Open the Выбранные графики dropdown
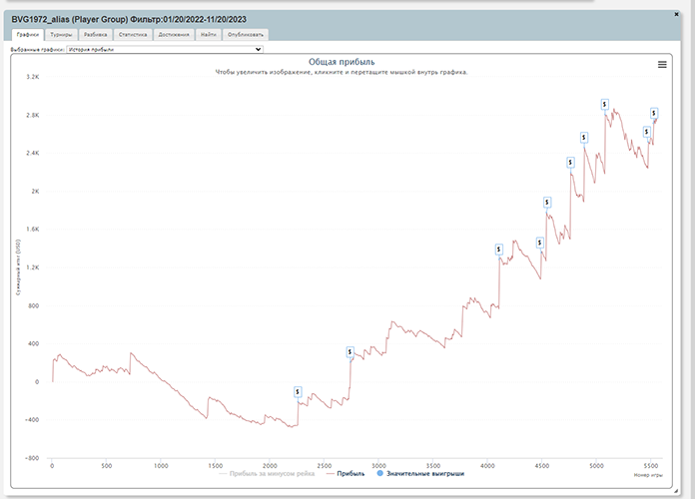The image size is (695, 499). tap(165, 49)
